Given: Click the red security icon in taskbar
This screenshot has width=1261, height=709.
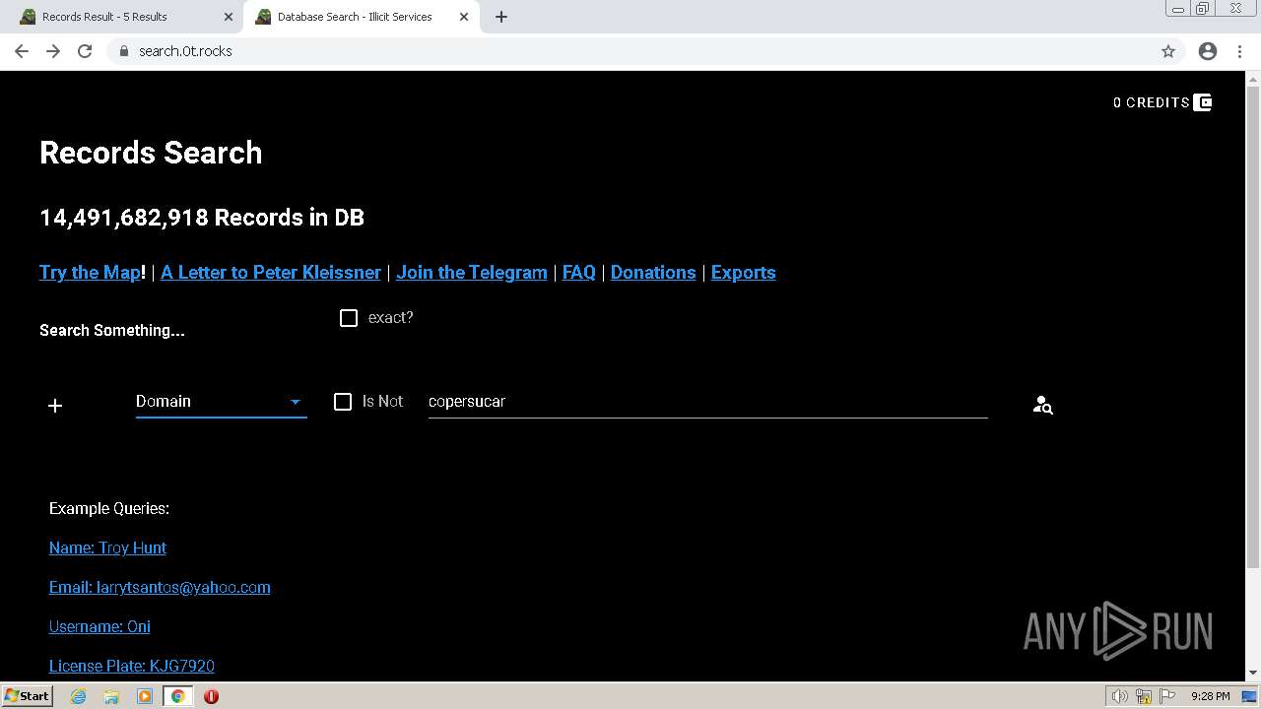Looking at the screenshot, I should tap(211, 696).
